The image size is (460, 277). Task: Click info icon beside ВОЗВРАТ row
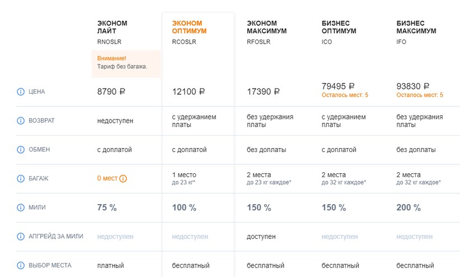[x=21, y=121]
